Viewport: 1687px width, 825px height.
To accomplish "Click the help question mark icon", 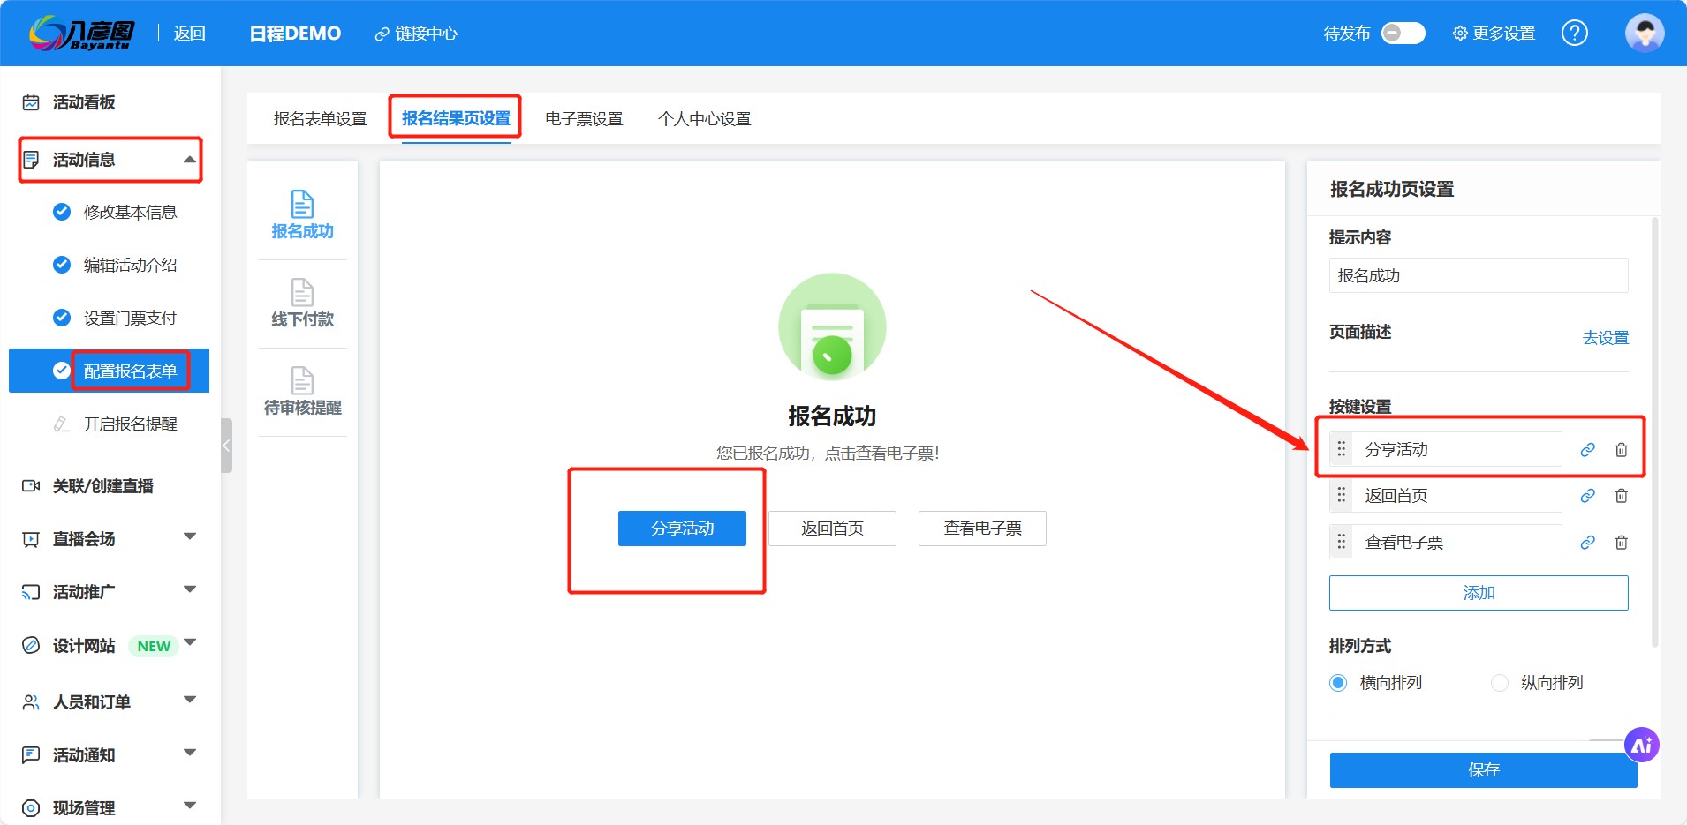I will pos(1574,34).
